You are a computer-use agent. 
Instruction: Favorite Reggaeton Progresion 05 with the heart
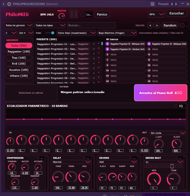[94, 63]
